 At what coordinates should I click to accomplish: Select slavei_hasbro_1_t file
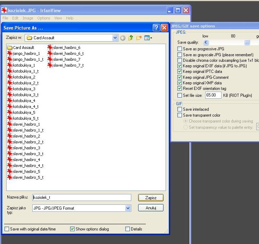[x=25, y=130]
